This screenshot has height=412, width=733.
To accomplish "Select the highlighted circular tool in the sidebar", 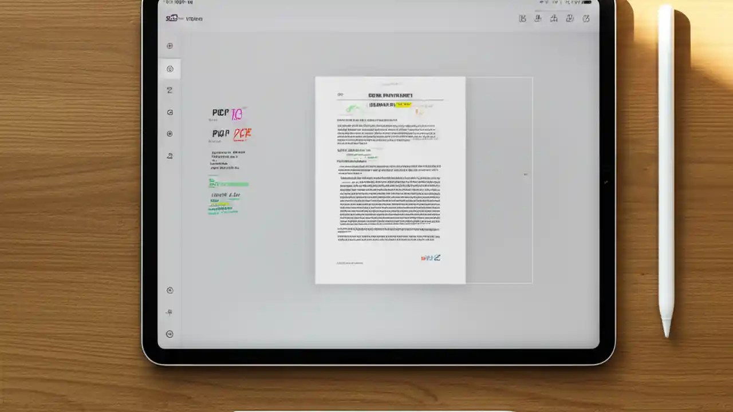I will (x=170, y=69).
